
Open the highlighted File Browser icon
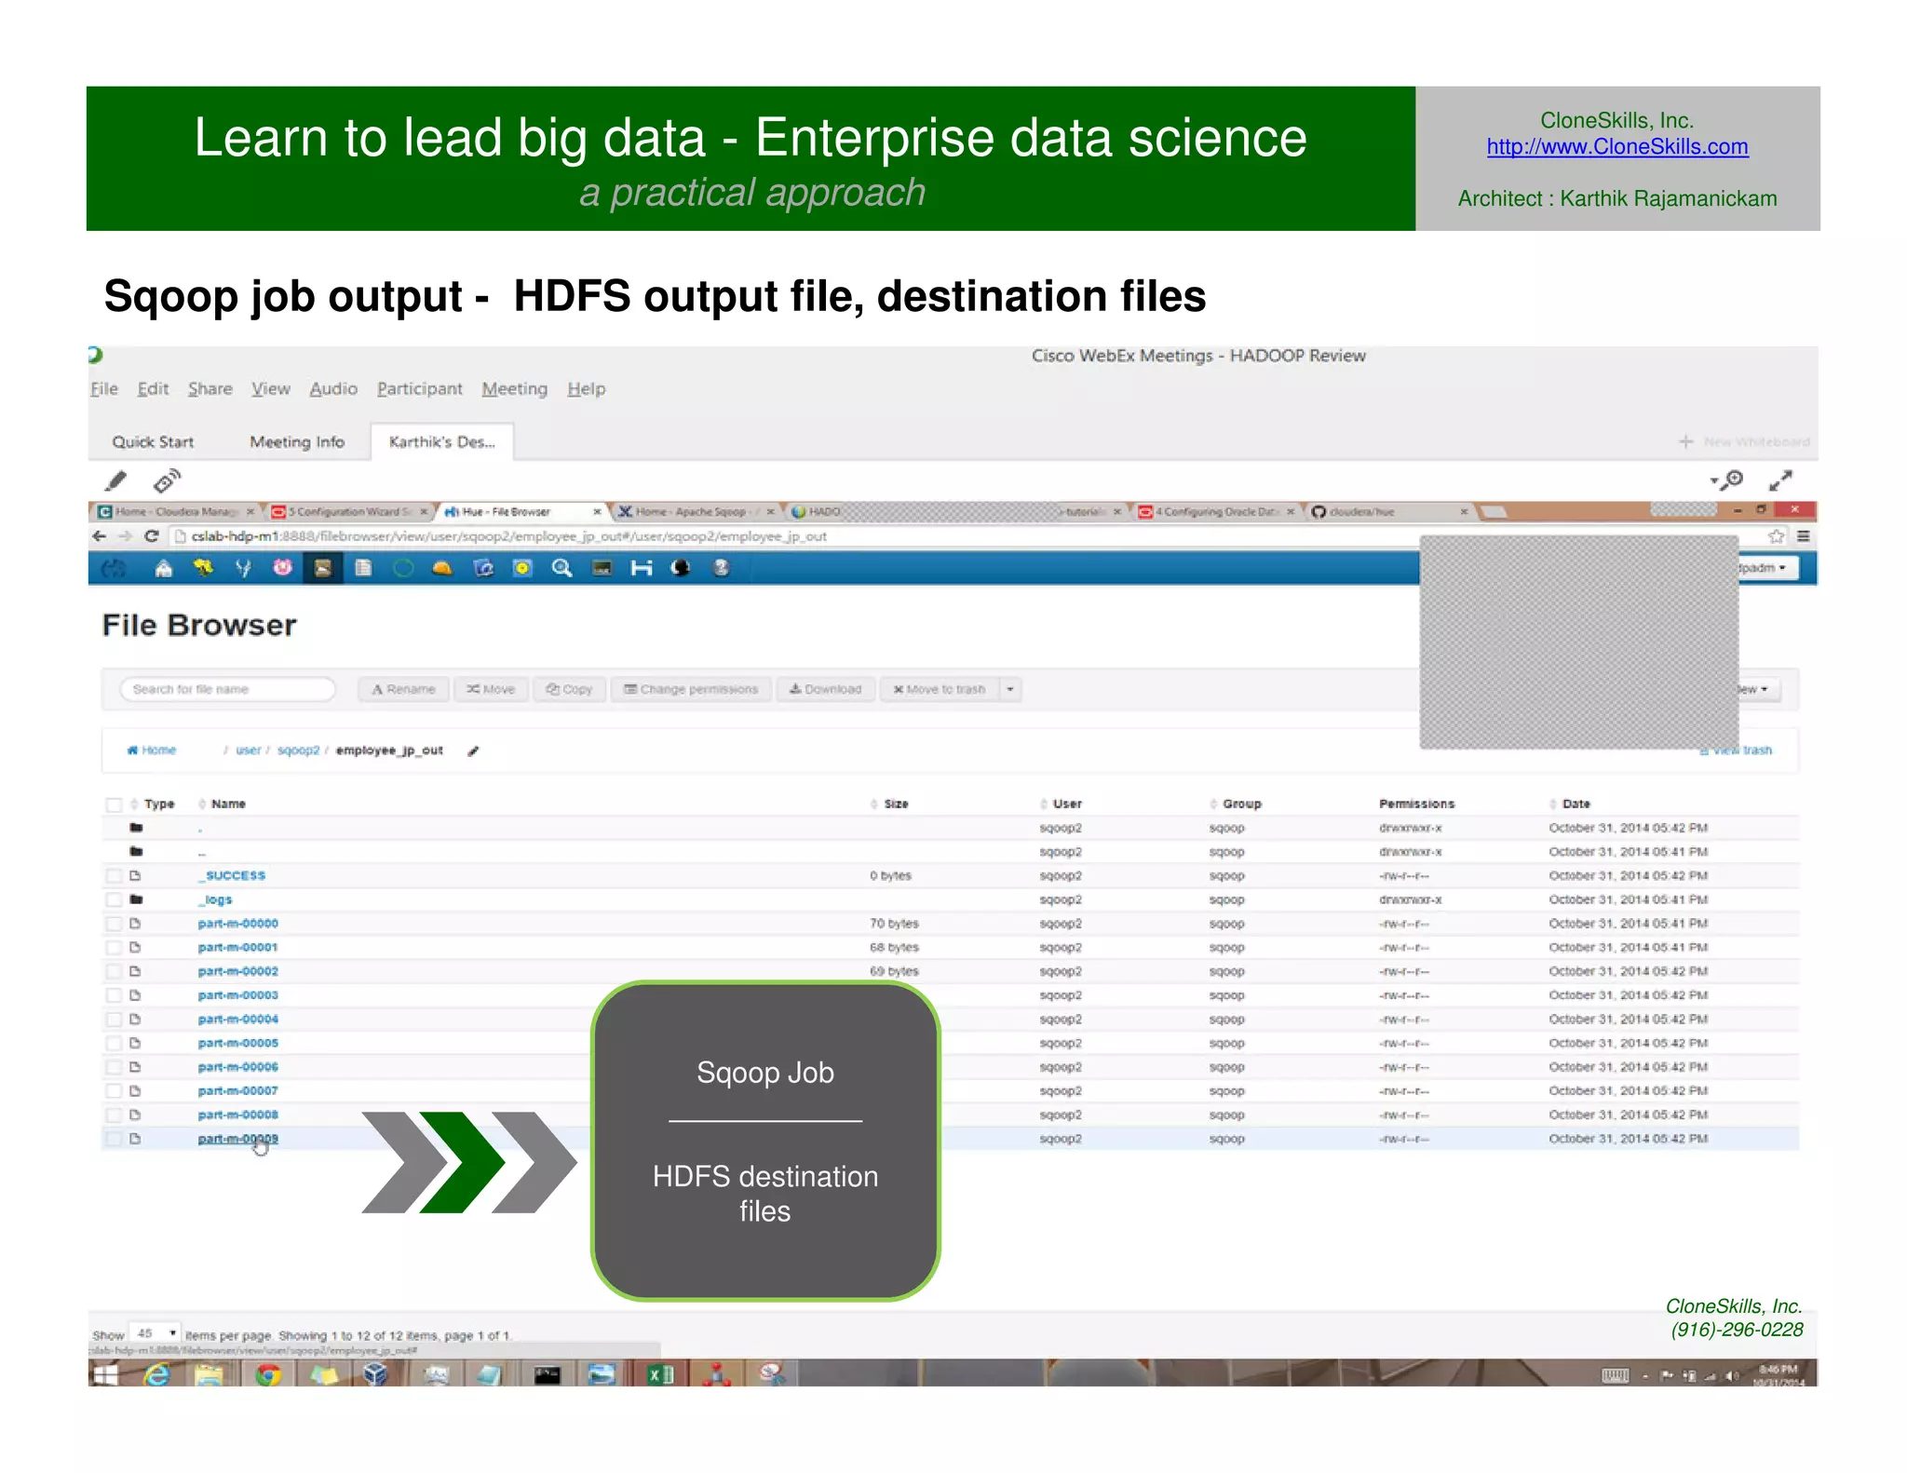tap(322, 568)
